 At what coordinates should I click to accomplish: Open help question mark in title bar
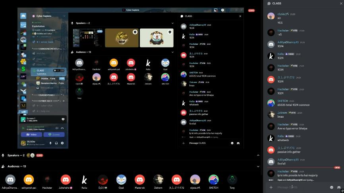222,10
